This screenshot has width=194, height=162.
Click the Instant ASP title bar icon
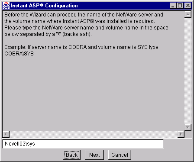(6, 6)
